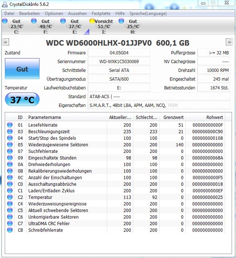Image resolution: width=236 pixels, height=258 pixels.
Task: Sort by the Grenzwert column header
Action: 173,117
